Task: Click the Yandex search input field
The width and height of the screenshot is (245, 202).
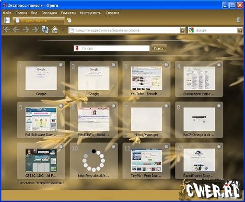Action: tap(112, 49)
